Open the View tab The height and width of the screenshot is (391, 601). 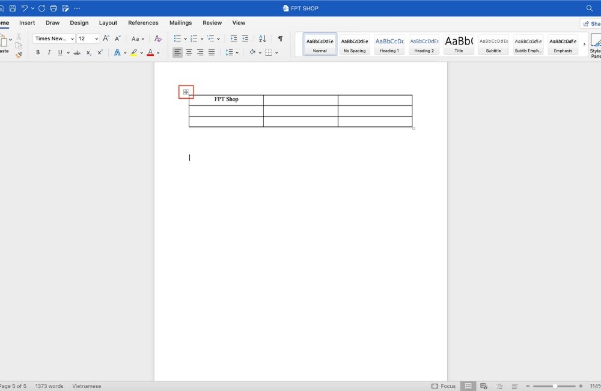point(239,23)
